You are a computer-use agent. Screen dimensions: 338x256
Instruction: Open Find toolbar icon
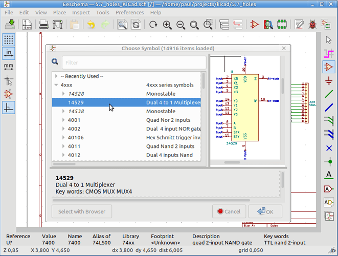(122, 24)
